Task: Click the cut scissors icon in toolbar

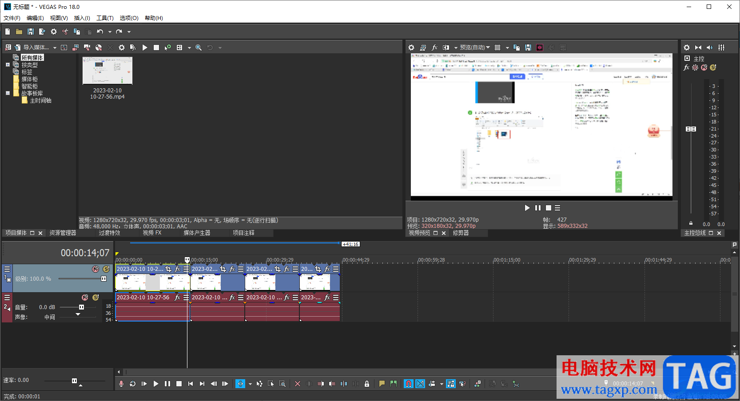Action: tap(65, 32)
